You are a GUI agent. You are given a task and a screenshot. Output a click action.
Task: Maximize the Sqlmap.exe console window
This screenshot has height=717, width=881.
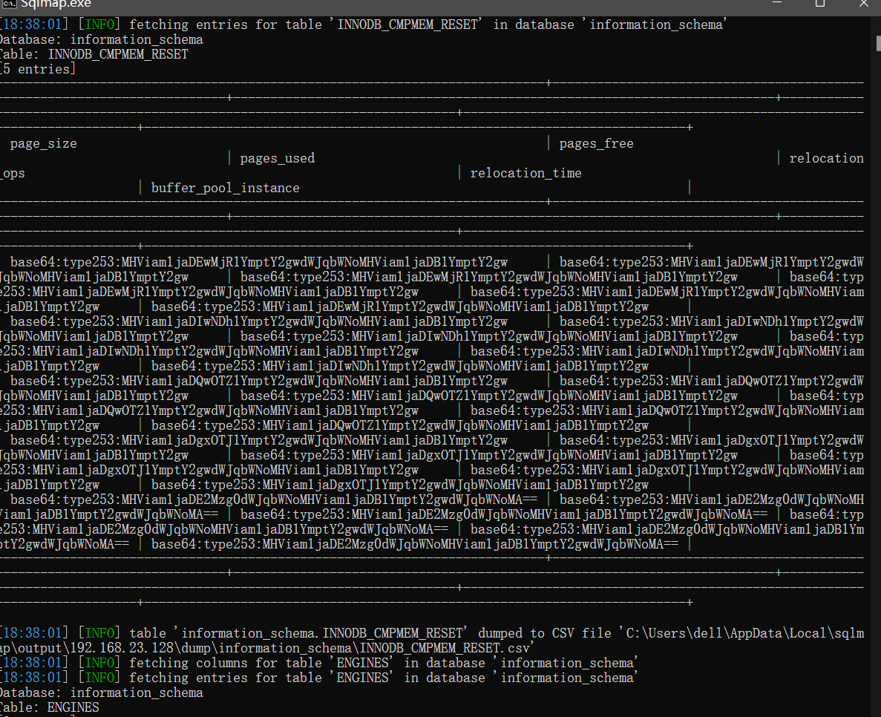click(x=819, y=4)
